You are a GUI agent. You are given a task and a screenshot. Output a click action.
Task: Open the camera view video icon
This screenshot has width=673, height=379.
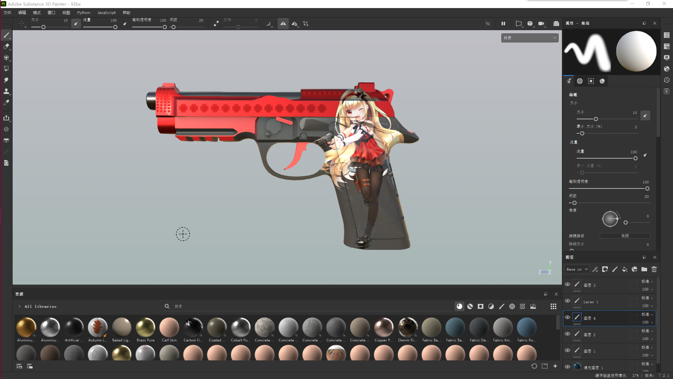tap(542, 24)
